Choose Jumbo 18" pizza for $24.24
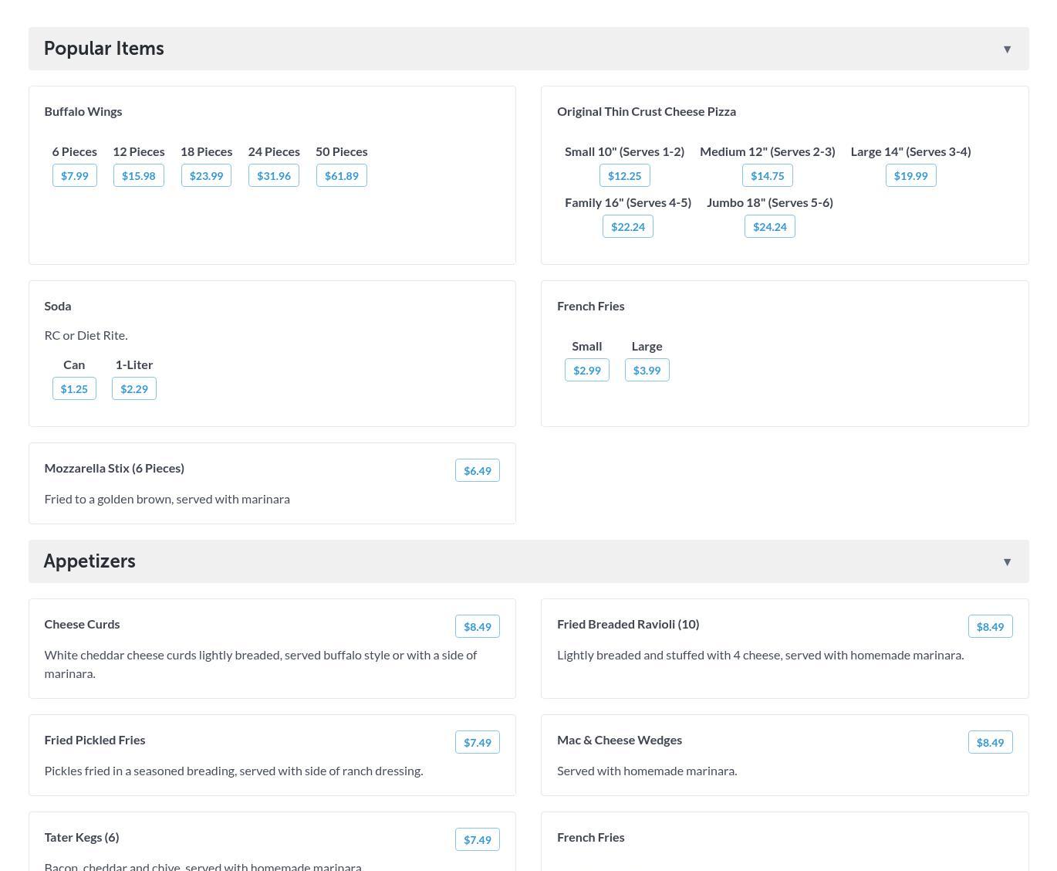 pos(769,227)
